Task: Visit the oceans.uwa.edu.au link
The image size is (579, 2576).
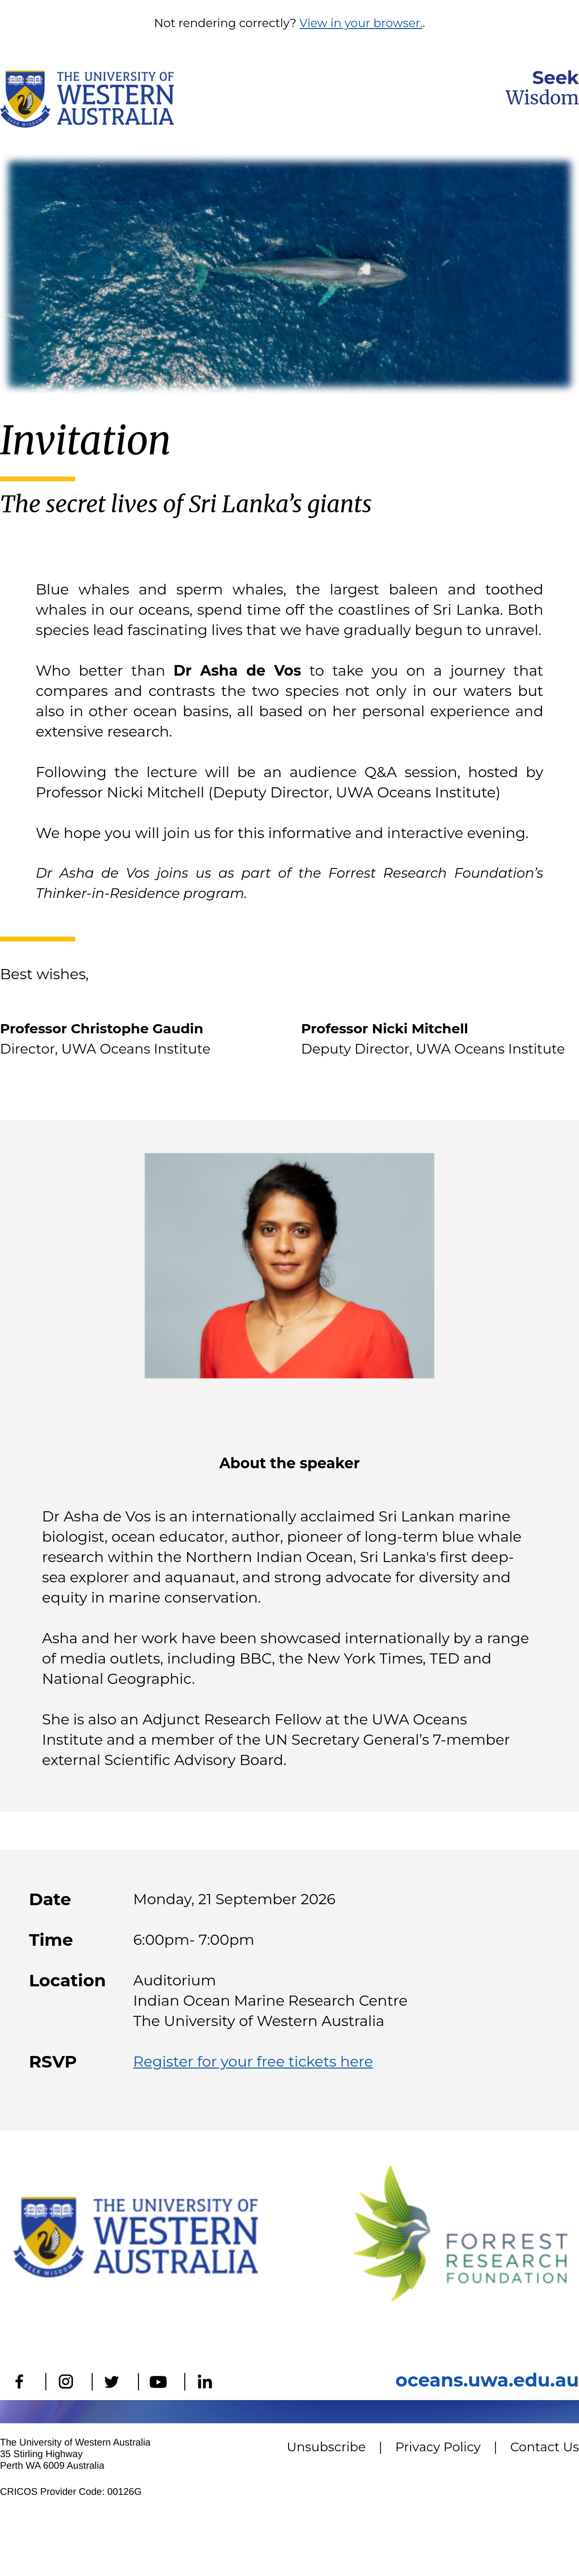Action: tap(487, 2379)
